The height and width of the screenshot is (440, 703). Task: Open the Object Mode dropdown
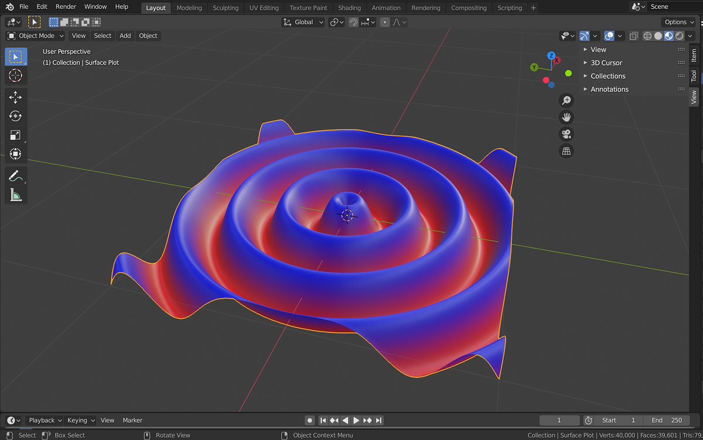click(35, 36)
